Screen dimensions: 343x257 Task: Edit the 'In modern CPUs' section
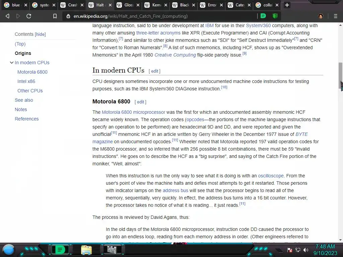point(154,71)
